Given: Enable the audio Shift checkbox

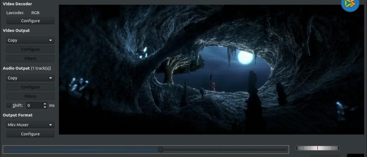Looking at the screenshot, I should (9, 105).
